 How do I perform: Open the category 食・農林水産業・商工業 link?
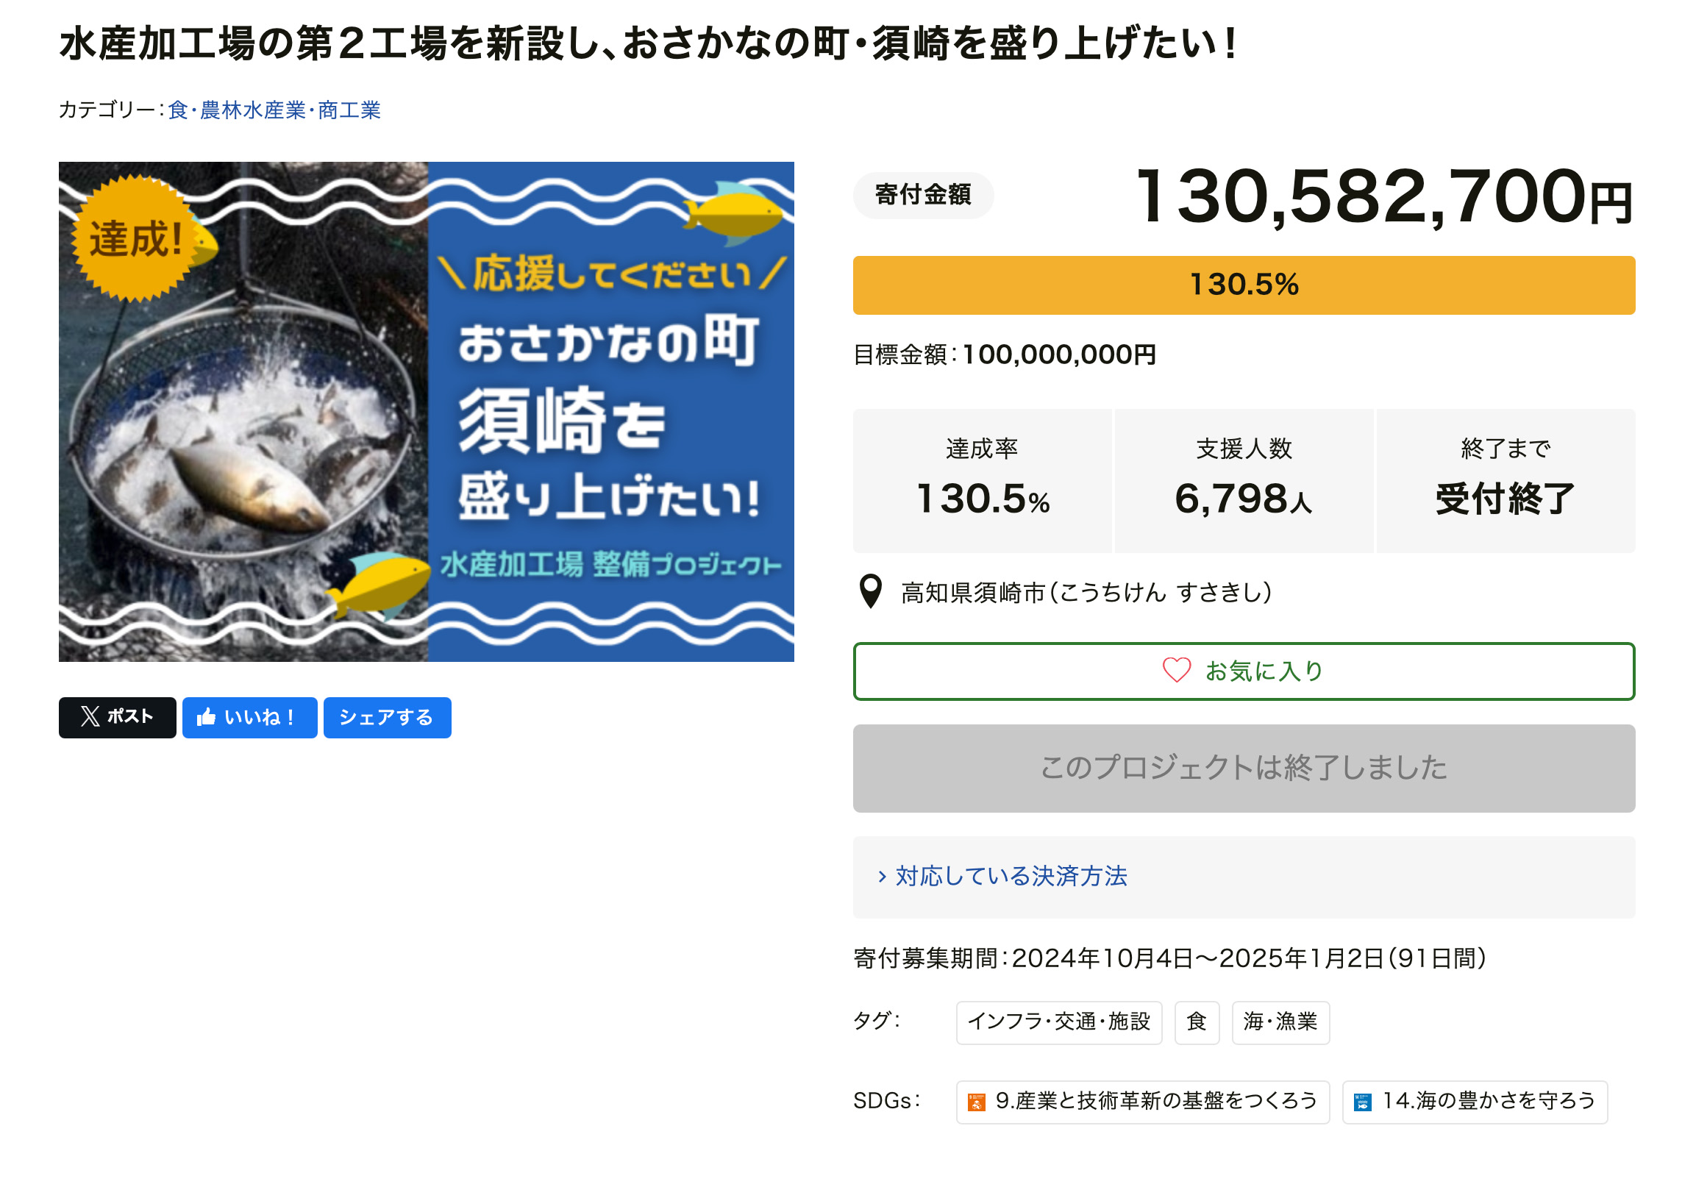click(277, 111)
